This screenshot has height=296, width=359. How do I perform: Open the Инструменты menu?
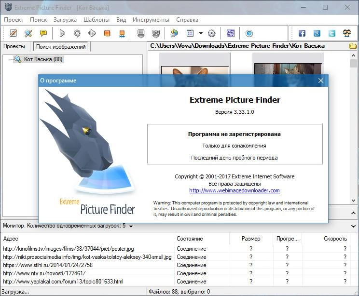point(151,20)
